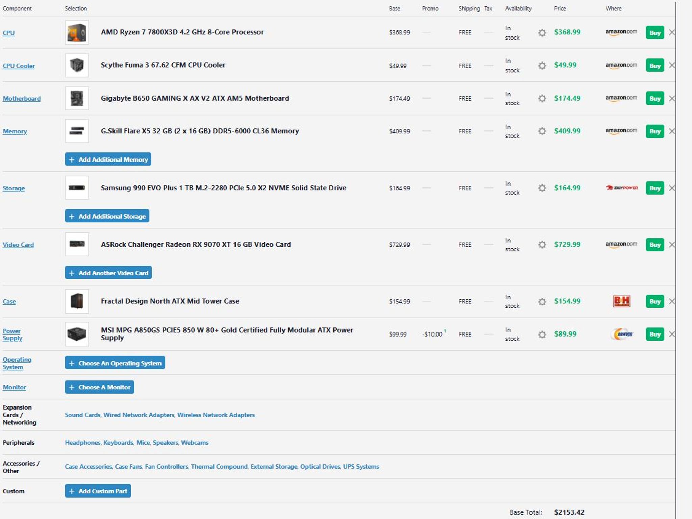The image size is (692, 519).
Task: Click iBuyPower logo in Storage row
Action: click(621, 188)
